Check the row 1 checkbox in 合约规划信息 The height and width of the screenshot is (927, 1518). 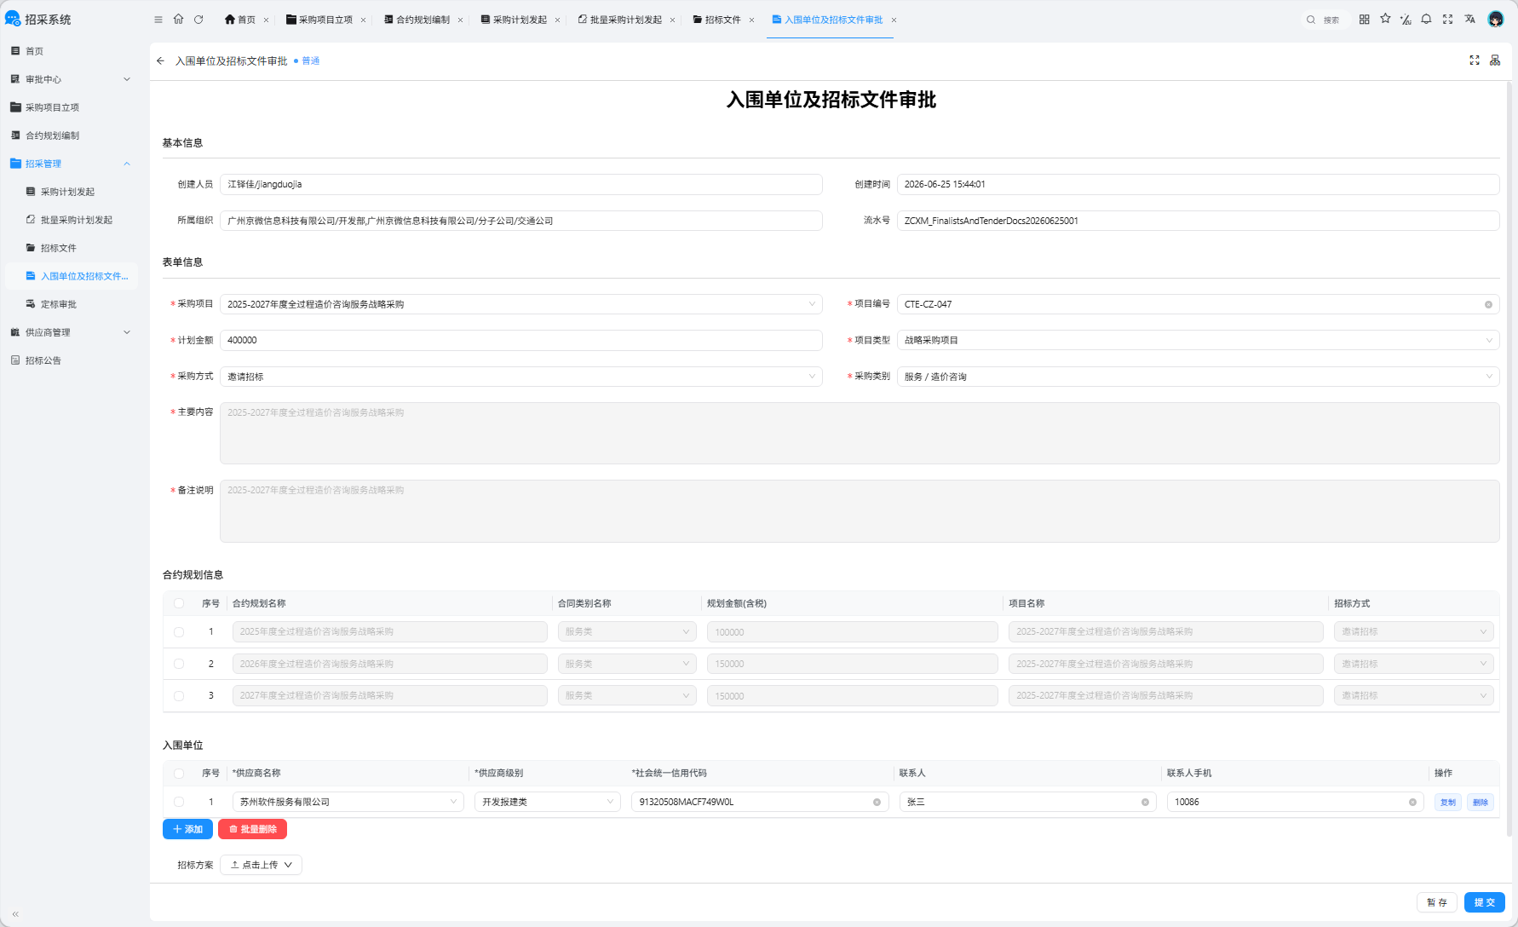[x=179, y=632]
